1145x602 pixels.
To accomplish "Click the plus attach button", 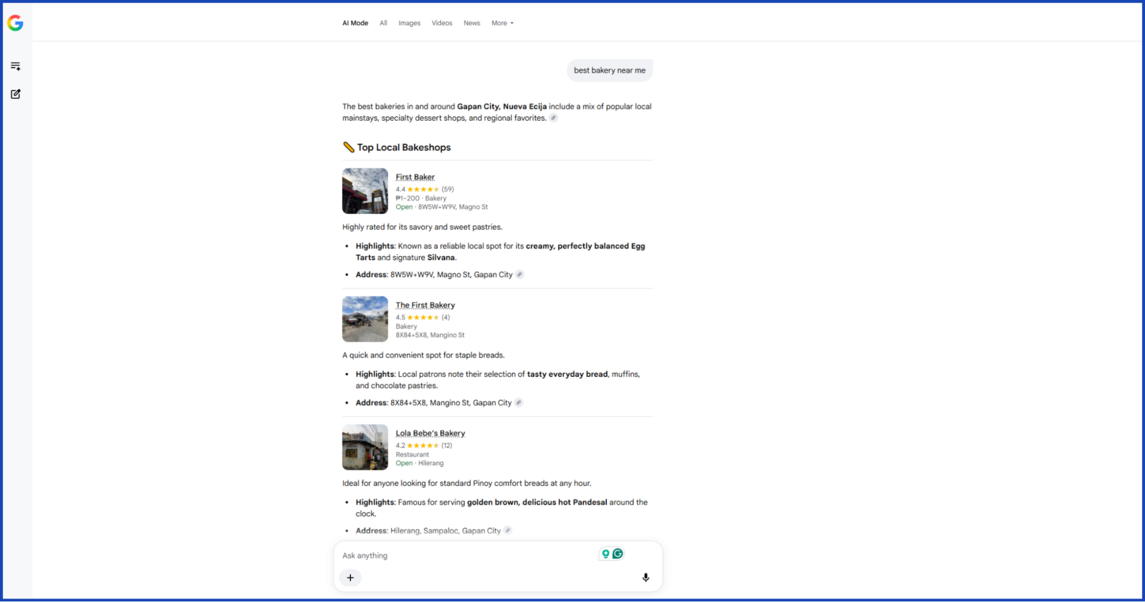I will click(x=350, y=577).
